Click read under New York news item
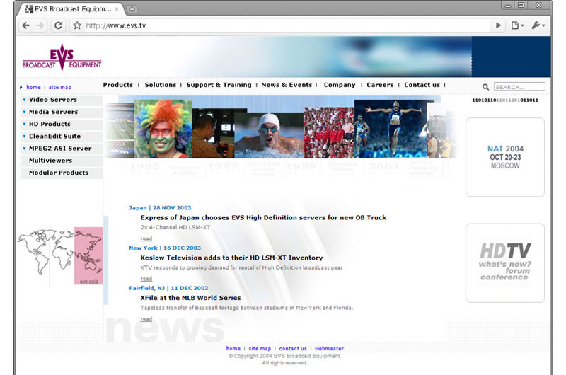 point(146,279)
